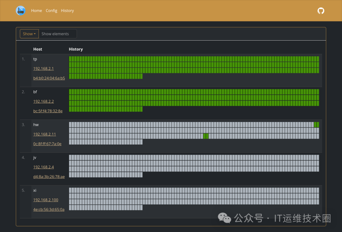342x232 pixels.
Task: Open MAC link 4e:cb:56:3d:65:0a
Action: tap(49, 209)
